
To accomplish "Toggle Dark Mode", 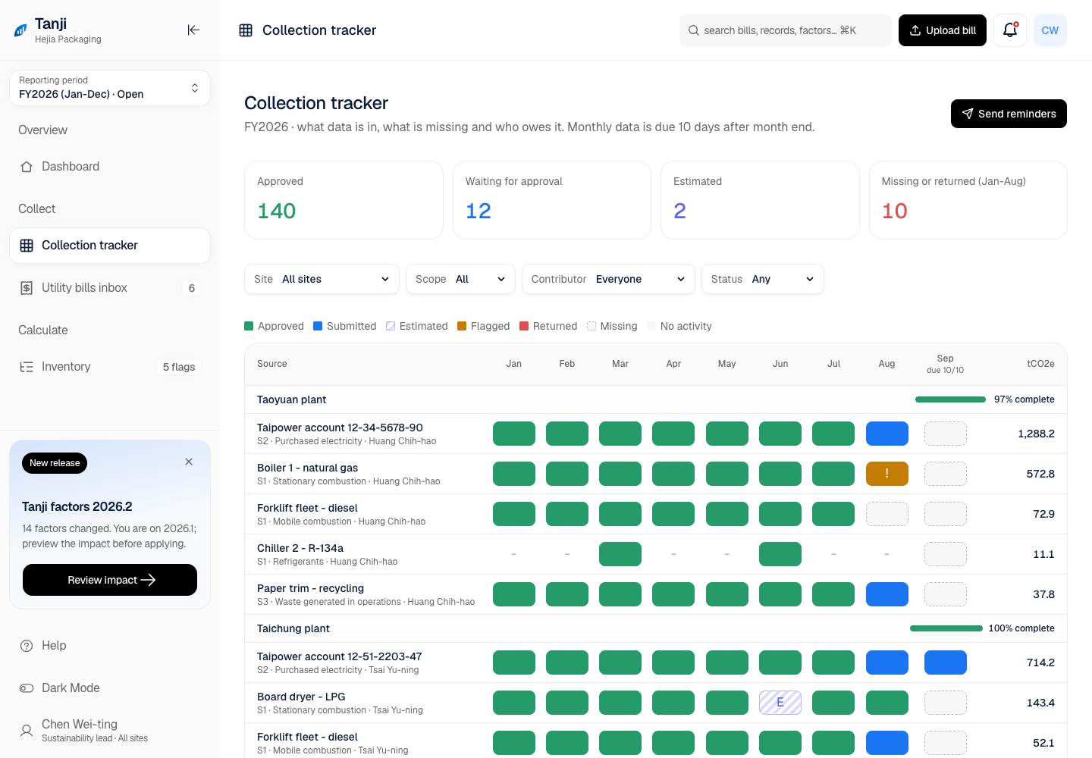I will tap(110, 688).
